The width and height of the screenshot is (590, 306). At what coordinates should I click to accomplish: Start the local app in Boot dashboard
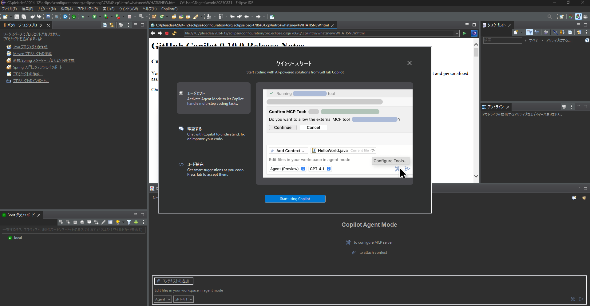(x=61, y=222)
